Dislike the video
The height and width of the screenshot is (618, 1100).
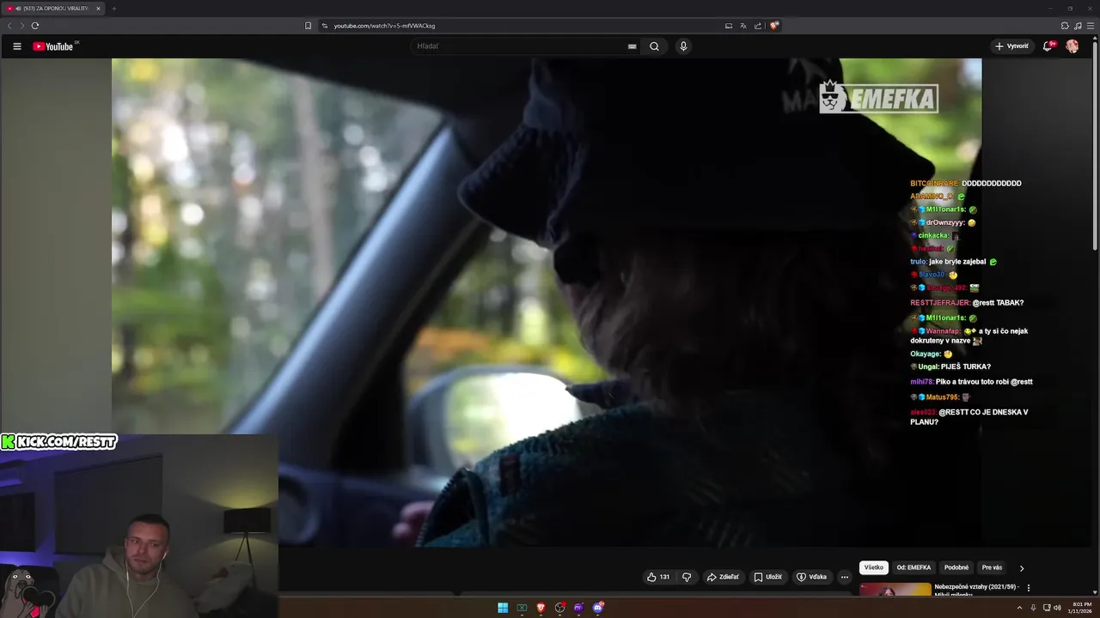pyautogui.click(x=687, y=577)
